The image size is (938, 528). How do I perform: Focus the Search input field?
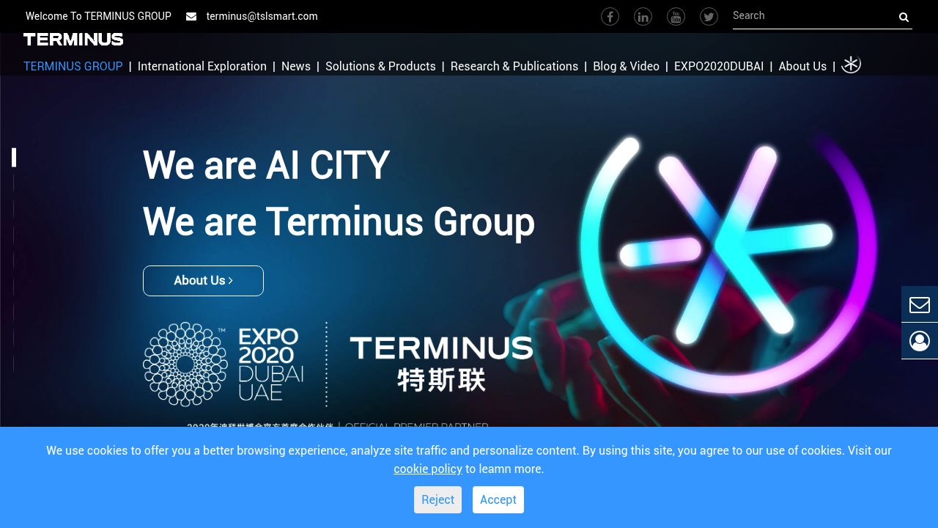tap(813, 15)
